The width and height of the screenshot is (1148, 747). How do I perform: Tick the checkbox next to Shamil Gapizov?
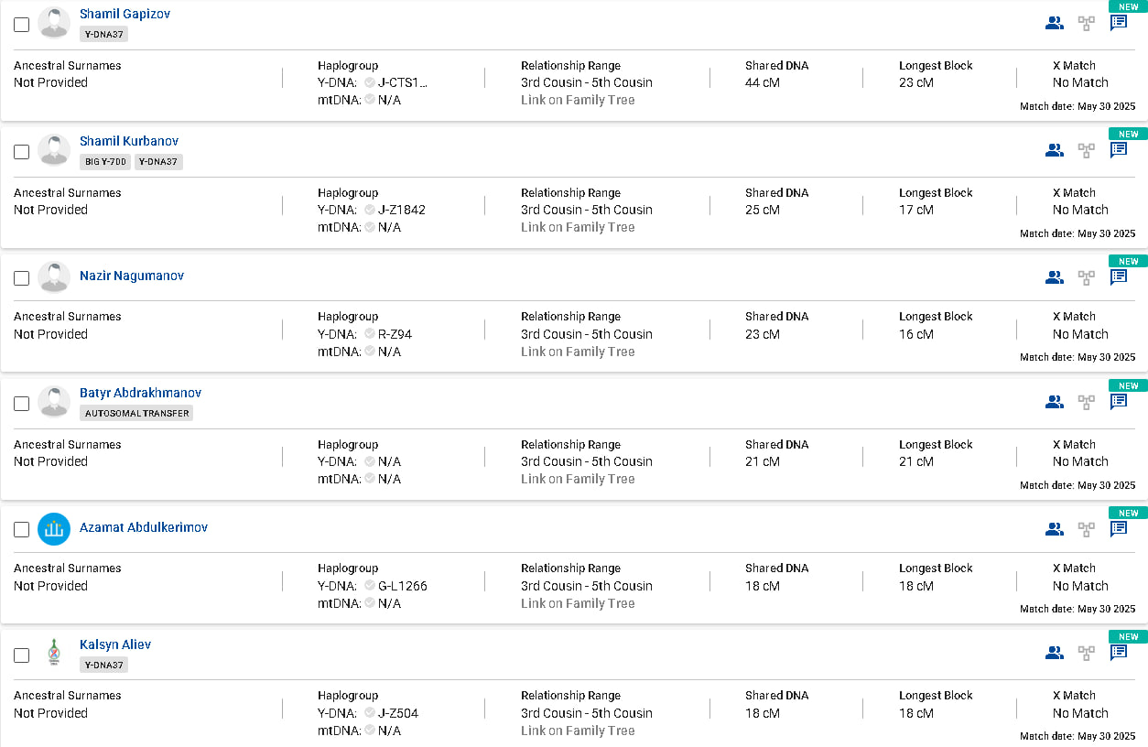(22, 25)
